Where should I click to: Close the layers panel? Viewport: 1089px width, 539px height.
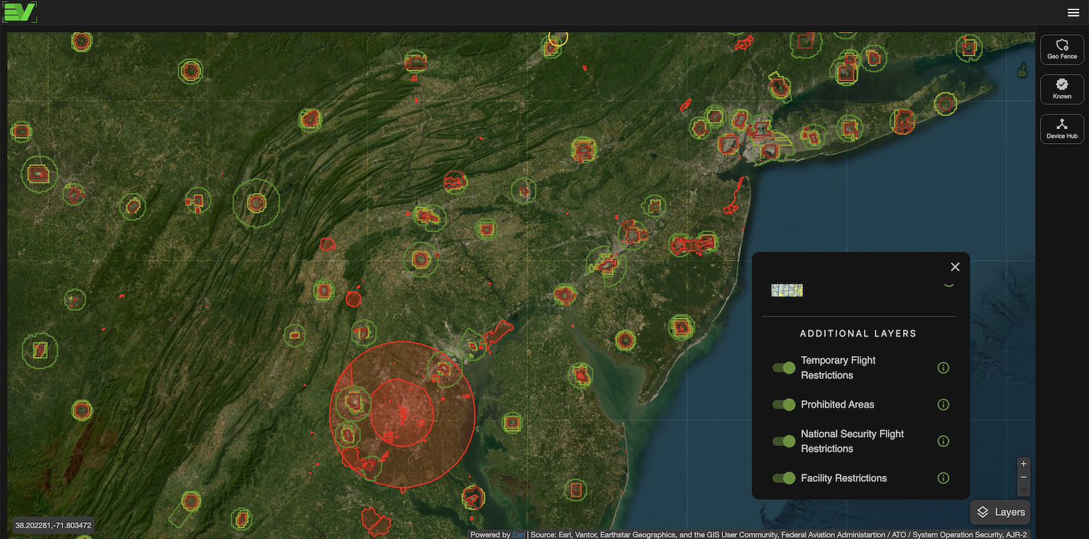coord(955,267)
